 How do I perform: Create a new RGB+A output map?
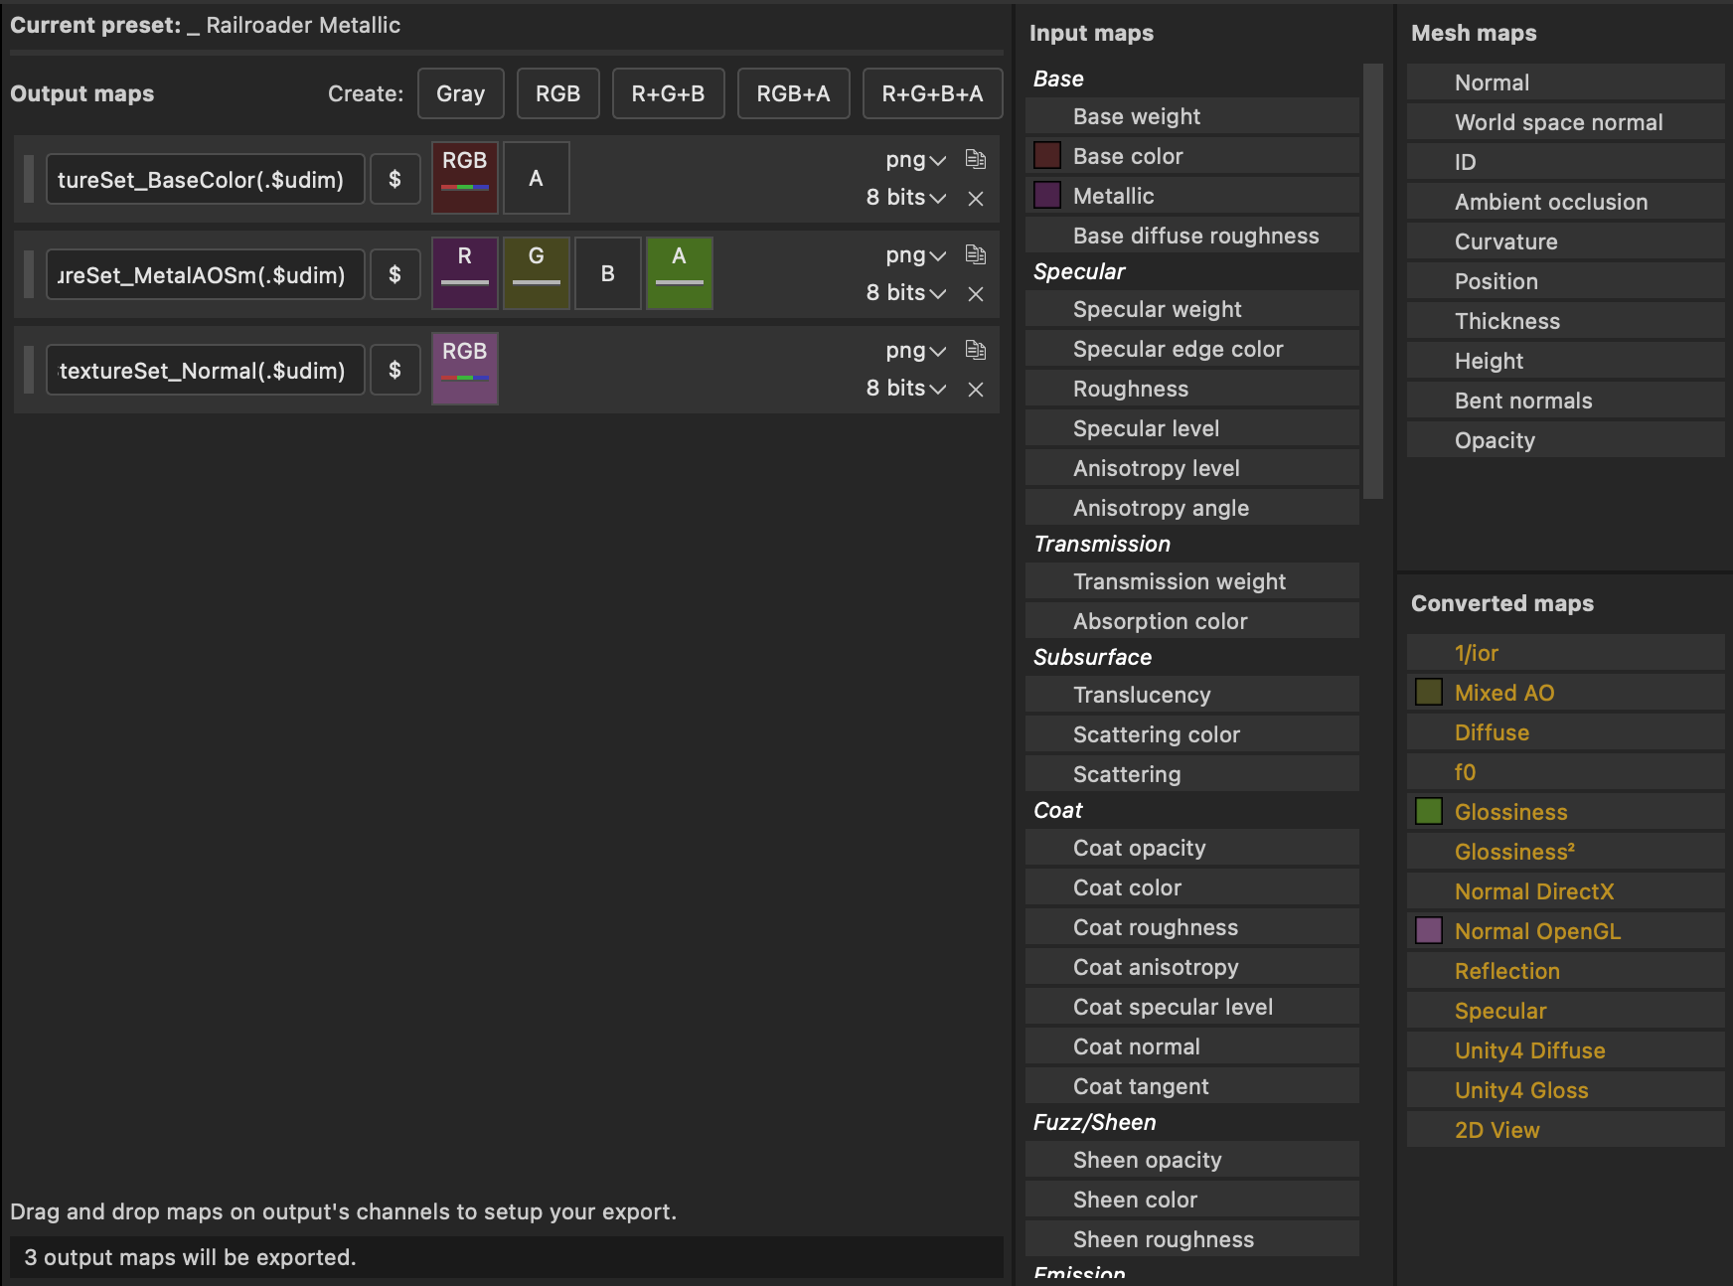[794, 93]
